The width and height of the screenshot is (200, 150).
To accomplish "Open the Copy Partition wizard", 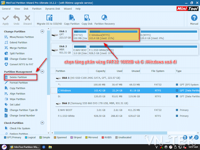I will point(72,20).
